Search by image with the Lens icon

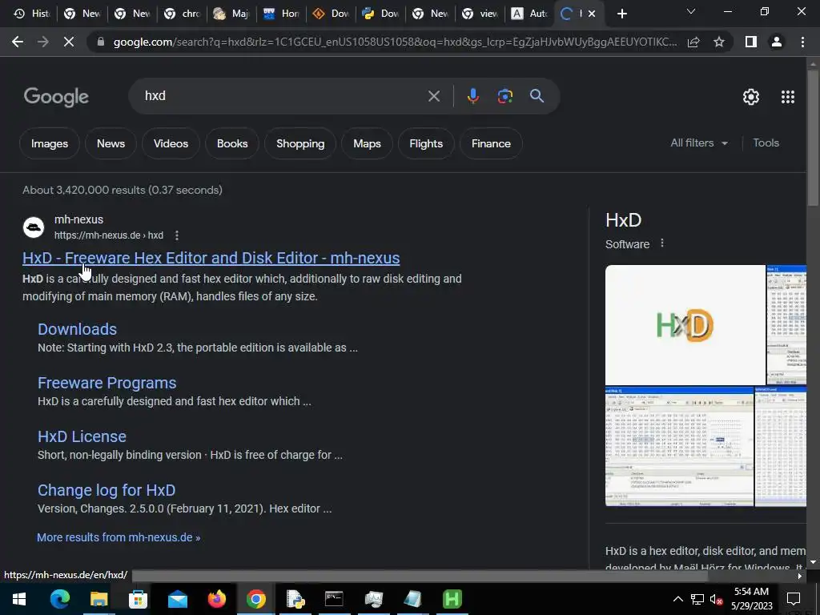pyautogui.click(x=504, y=96)
